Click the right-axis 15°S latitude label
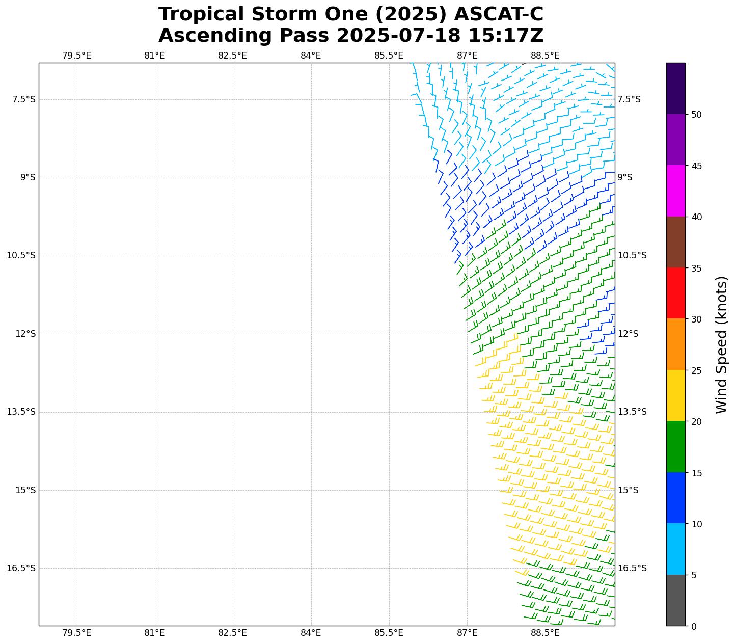Viewport: 736px width, 644px height. point(628,490)
